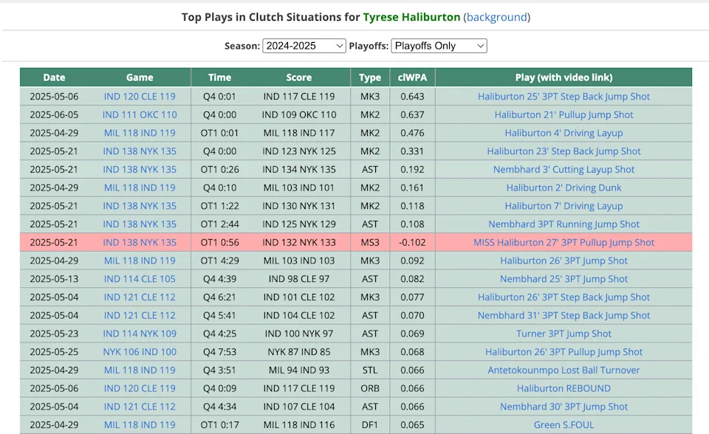Select the DF1 type cell
Image resolution: width=709 pixels, height=434 pixels.
coord(370,425)
